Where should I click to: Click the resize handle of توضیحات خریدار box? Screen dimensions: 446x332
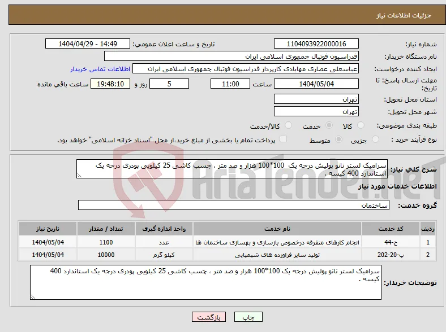point(33,297)
